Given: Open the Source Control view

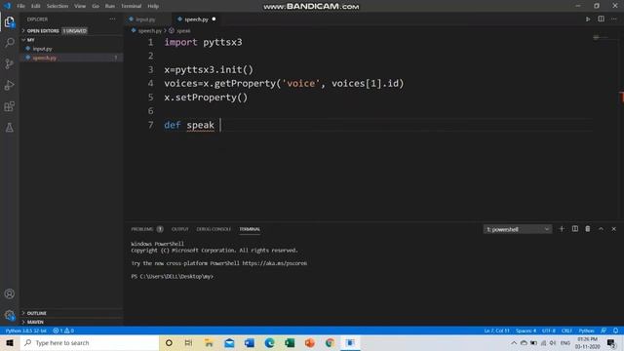Looking at the screenshot, I should 9,63.
